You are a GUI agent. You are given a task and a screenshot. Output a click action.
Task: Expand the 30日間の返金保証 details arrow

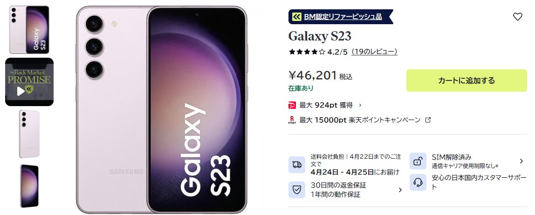(x=400, y=190)
